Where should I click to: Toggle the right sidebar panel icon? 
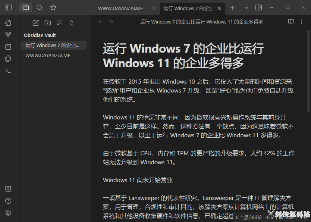pos(258,7)
